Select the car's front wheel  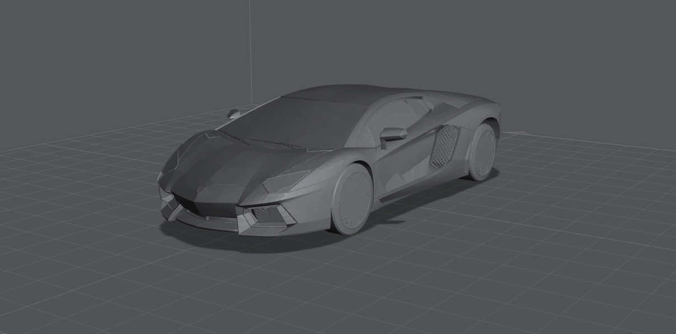click(352, 198)
